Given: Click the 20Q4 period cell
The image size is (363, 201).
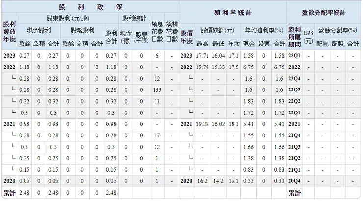Looking at the screenshot, I should (x=294, y=181).
